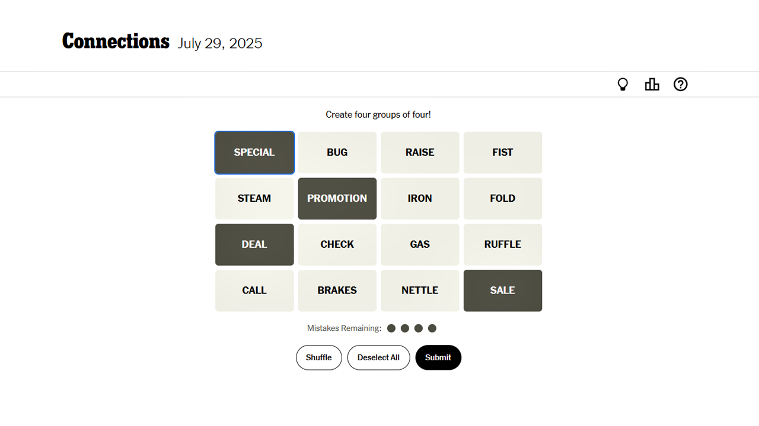This screenshot has width=759, height=426.
Task: View statistics via the bar chart icon
Action: click(652, 84)
